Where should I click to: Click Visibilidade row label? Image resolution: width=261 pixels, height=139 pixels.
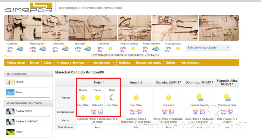66,127
